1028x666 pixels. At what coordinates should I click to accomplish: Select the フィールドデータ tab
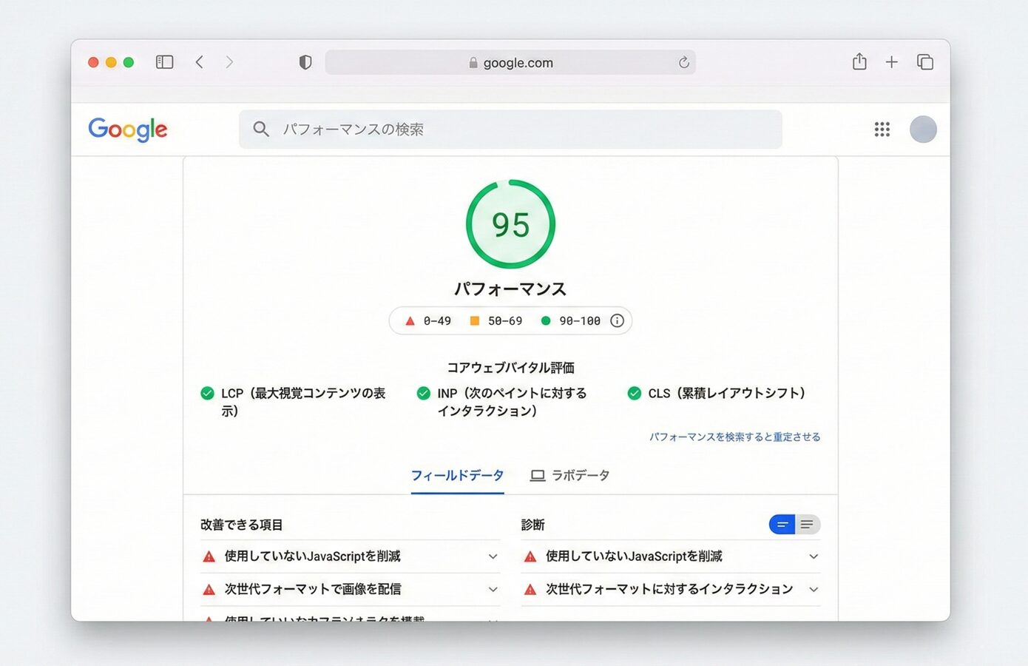457,475
